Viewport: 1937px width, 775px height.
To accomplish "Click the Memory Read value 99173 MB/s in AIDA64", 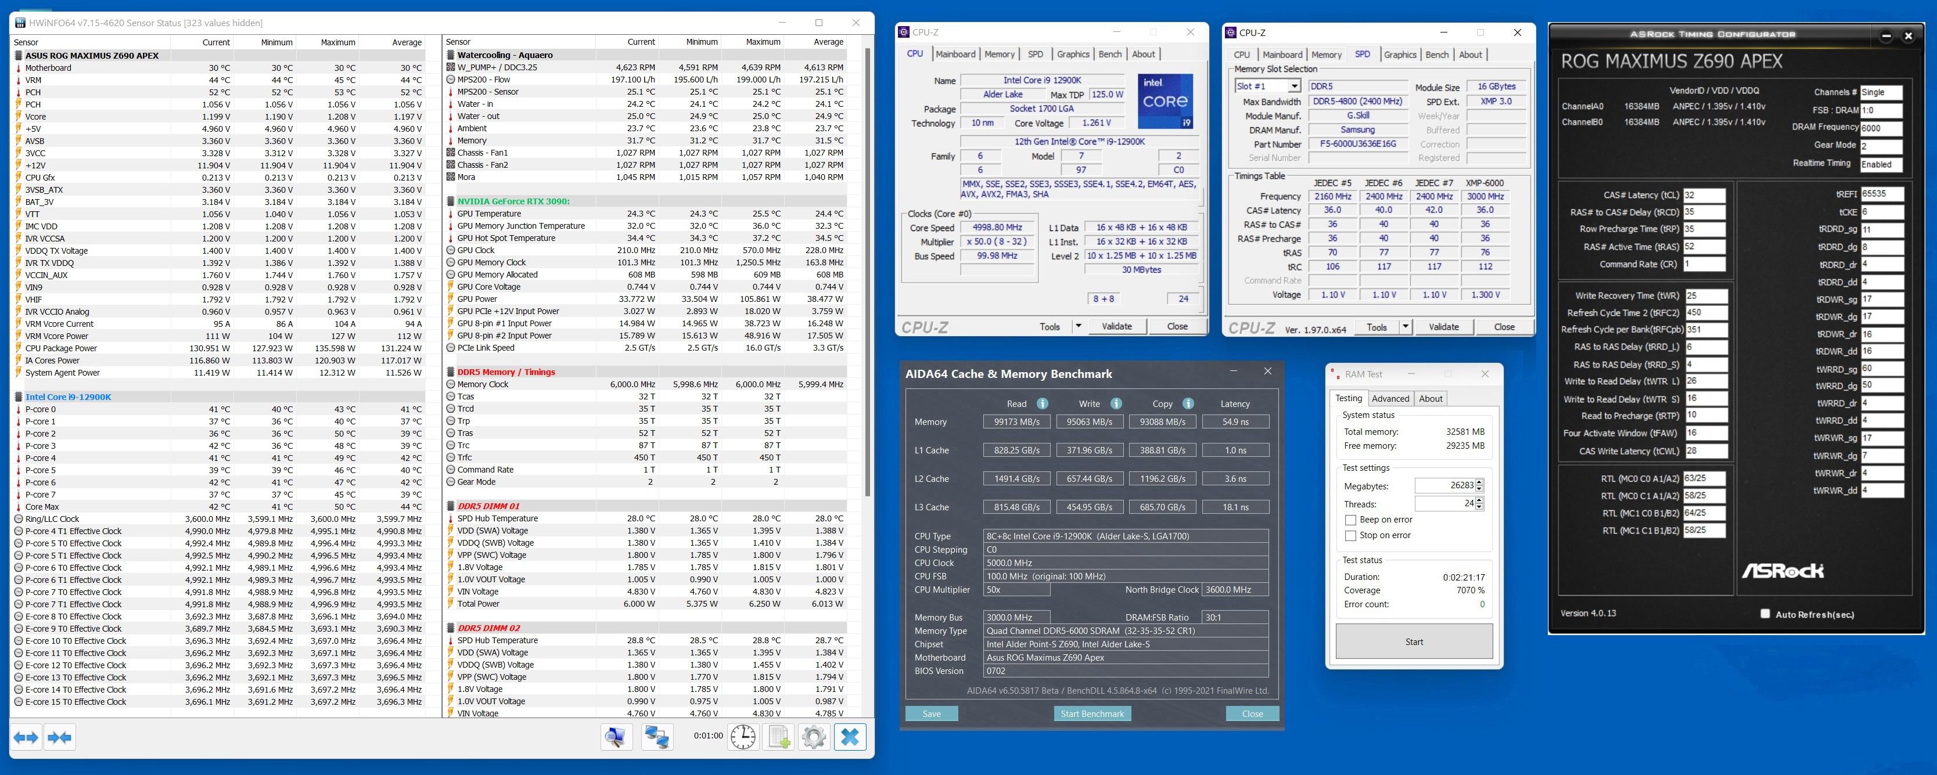I will click(x=1016, y=421).
